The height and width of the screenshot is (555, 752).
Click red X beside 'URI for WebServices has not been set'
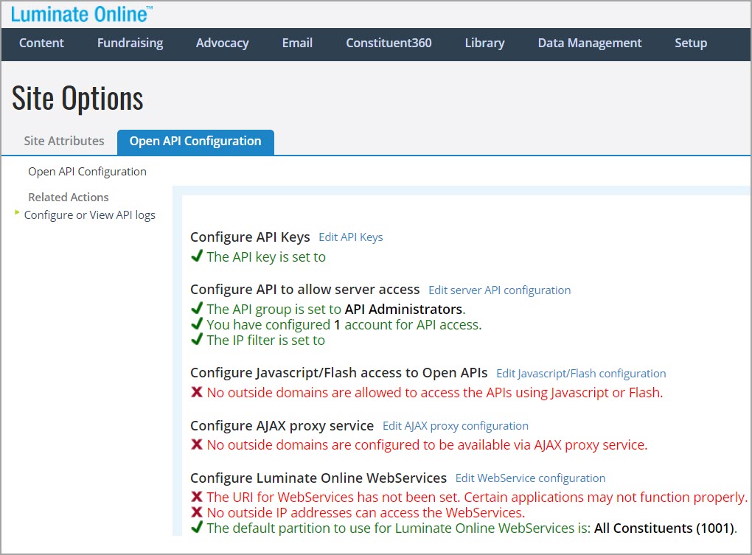click(x=197, y=497)
